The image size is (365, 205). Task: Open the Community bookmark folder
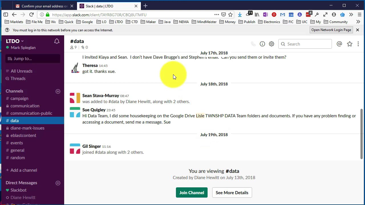pos(336,22)
